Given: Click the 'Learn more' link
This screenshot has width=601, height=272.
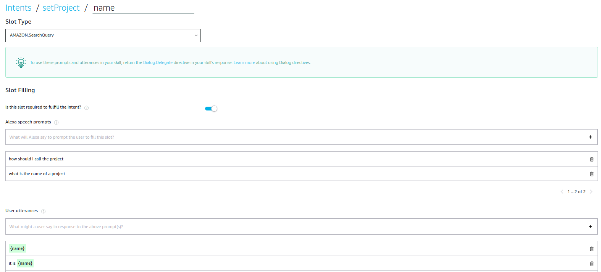Looking at the screenshot, I should pos(244,63).
